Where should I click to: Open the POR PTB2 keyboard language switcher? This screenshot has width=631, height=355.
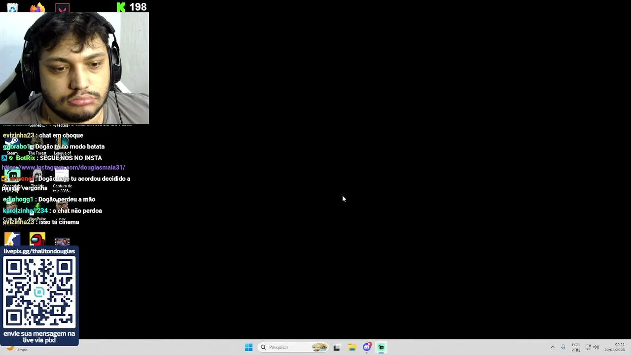pyautogui.click(x=576, y=347)
